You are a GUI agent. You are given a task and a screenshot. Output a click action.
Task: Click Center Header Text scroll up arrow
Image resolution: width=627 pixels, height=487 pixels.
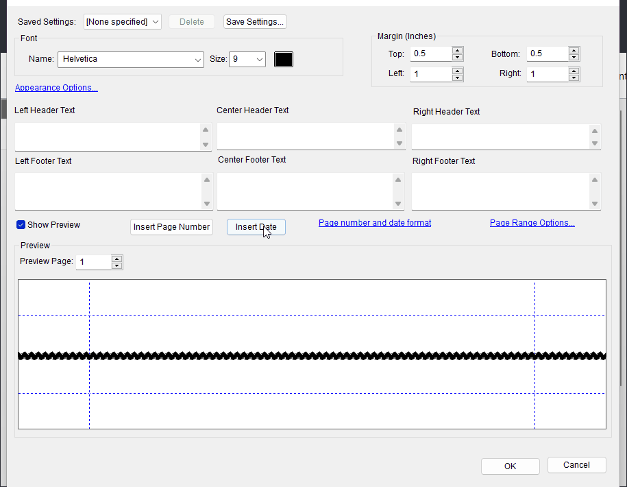[399, 130]
